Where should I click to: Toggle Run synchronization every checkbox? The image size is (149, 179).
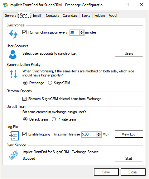[x=24, y=32]
